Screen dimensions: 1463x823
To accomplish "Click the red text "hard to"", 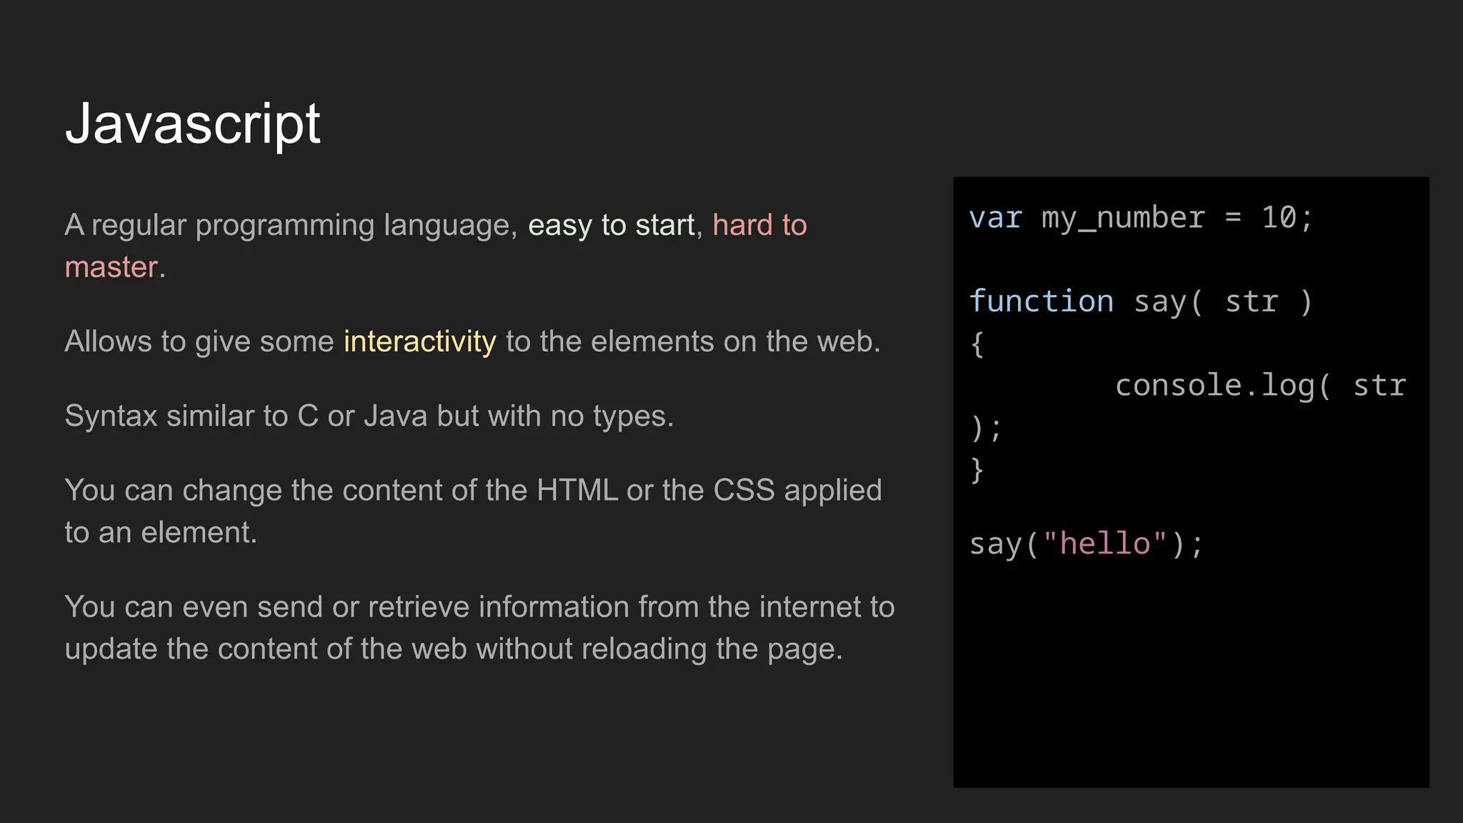I will [x=760, y=225].
